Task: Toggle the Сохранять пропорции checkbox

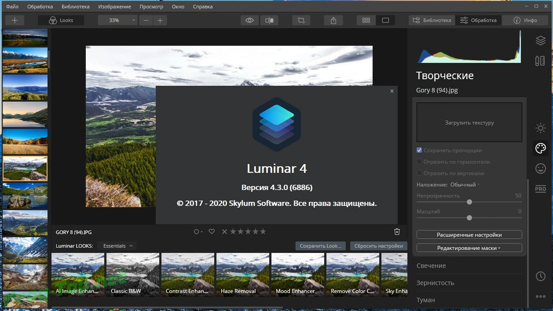Action: point(419,150)
